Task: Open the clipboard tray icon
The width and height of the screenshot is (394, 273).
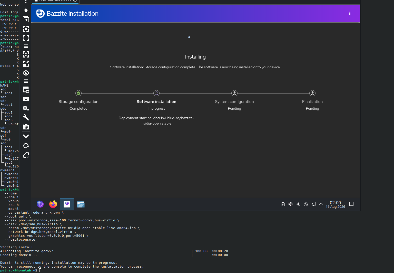Action: (283, 204)
